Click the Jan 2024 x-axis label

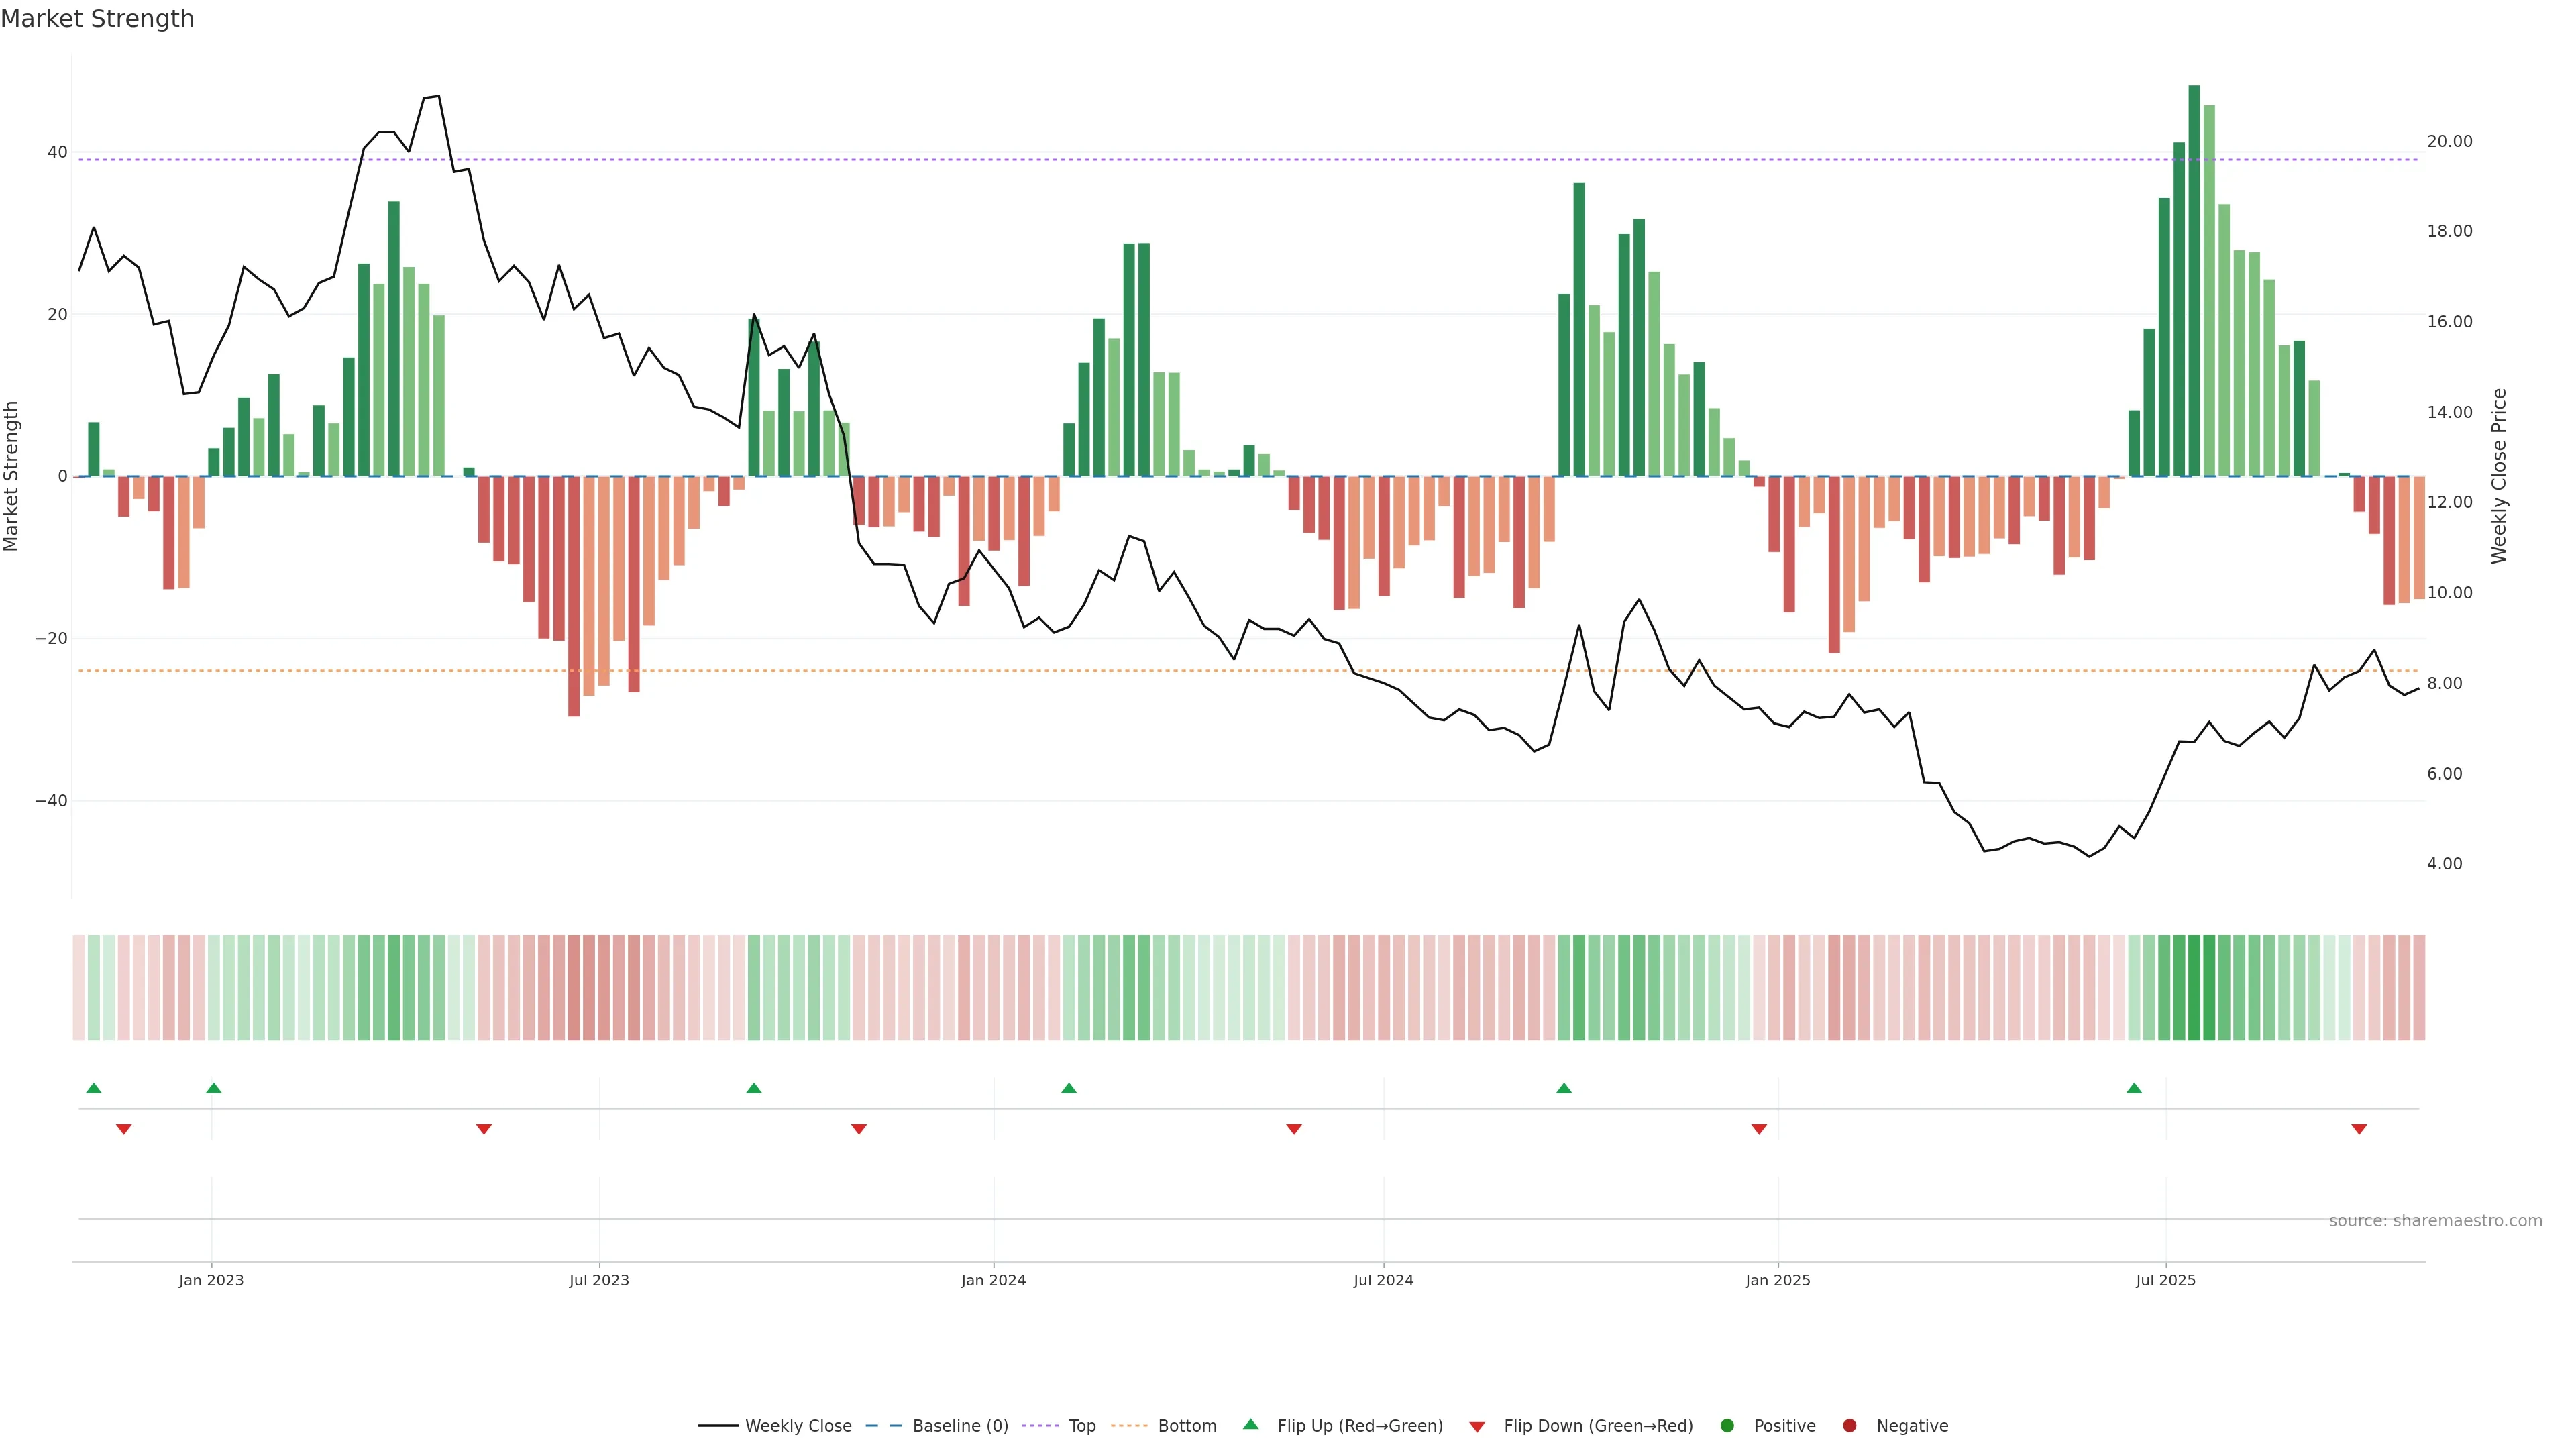(993, 1280)
